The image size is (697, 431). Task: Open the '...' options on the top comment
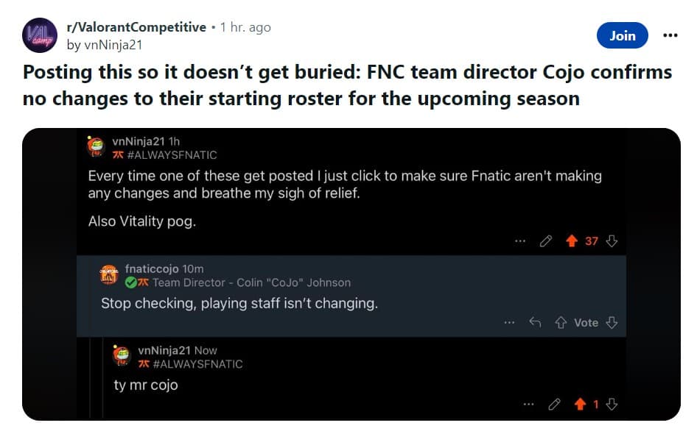pos(520,241)
